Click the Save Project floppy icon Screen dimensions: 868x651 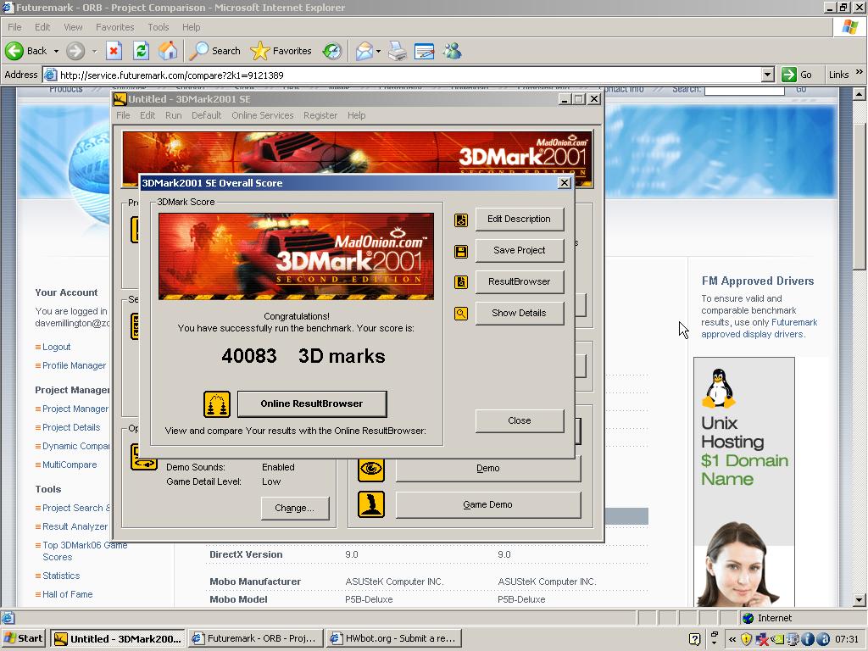460,251
